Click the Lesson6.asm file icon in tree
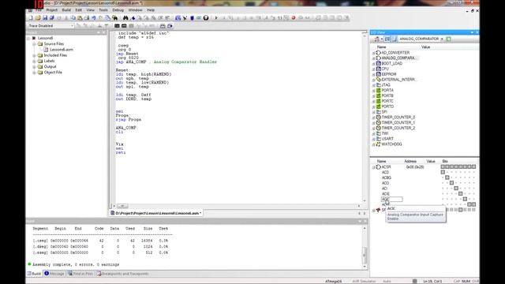 pos(46,50)
